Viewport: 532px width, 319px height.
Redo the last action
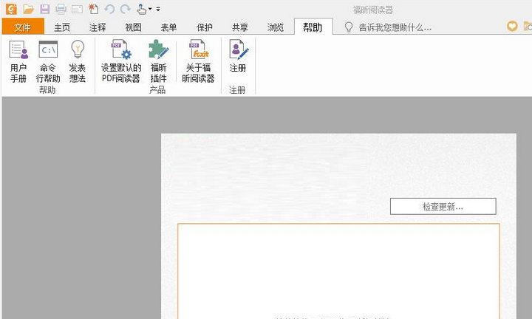[126, 9]
